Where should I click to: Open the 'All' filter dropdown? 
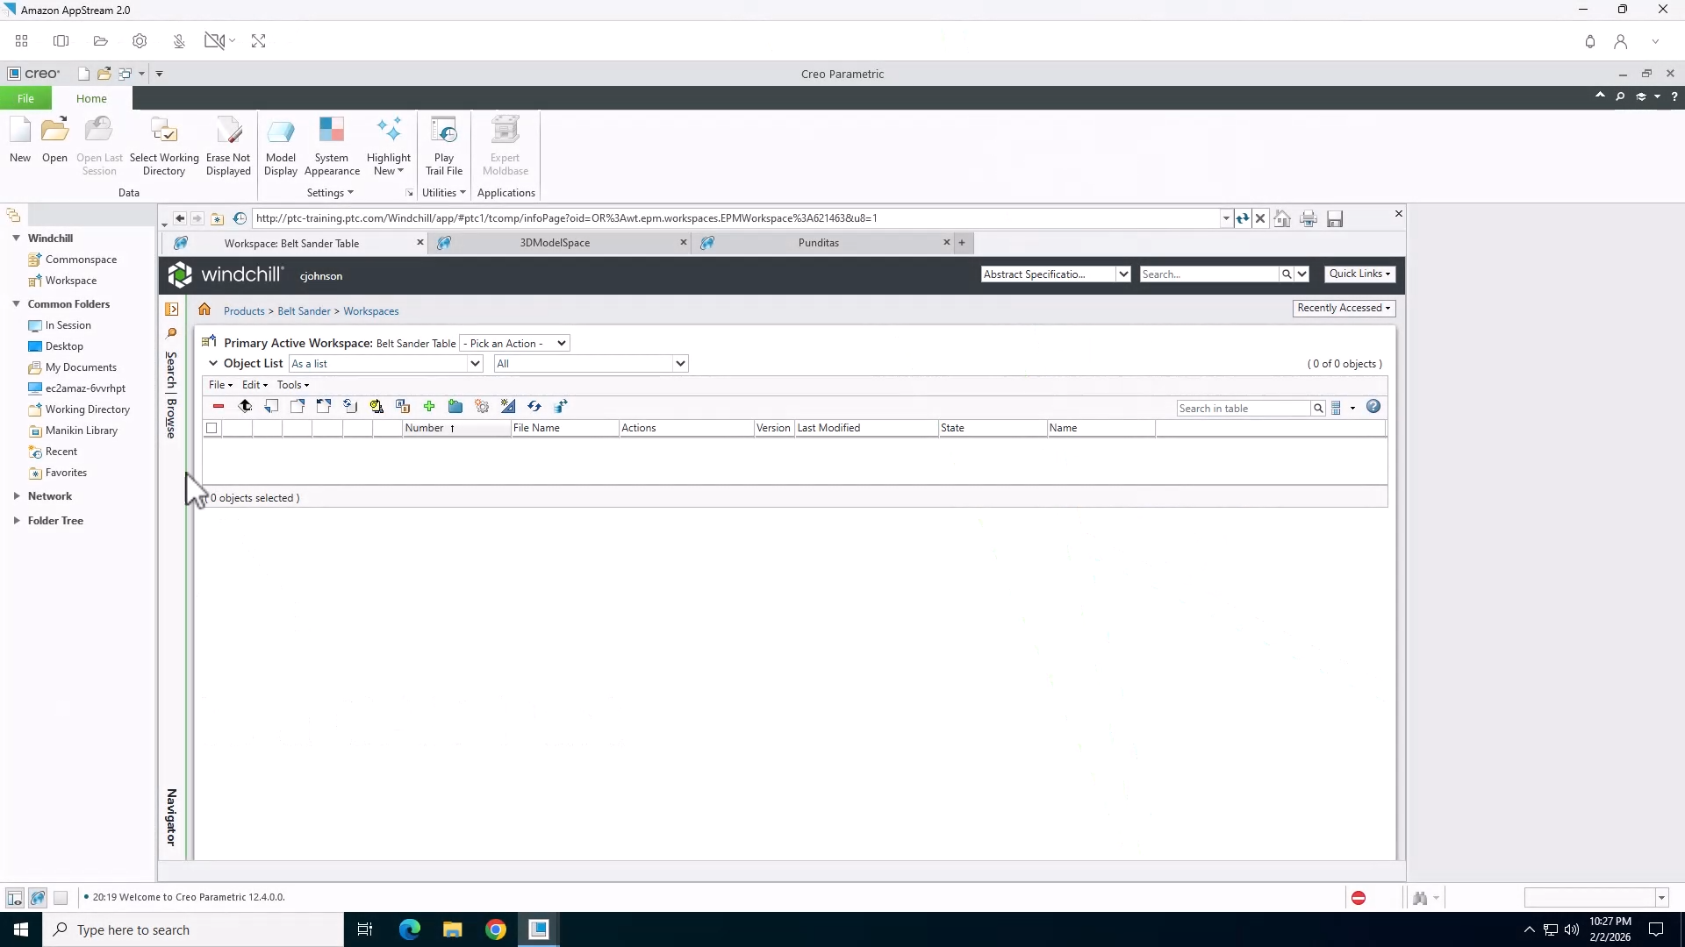[592, 363]
